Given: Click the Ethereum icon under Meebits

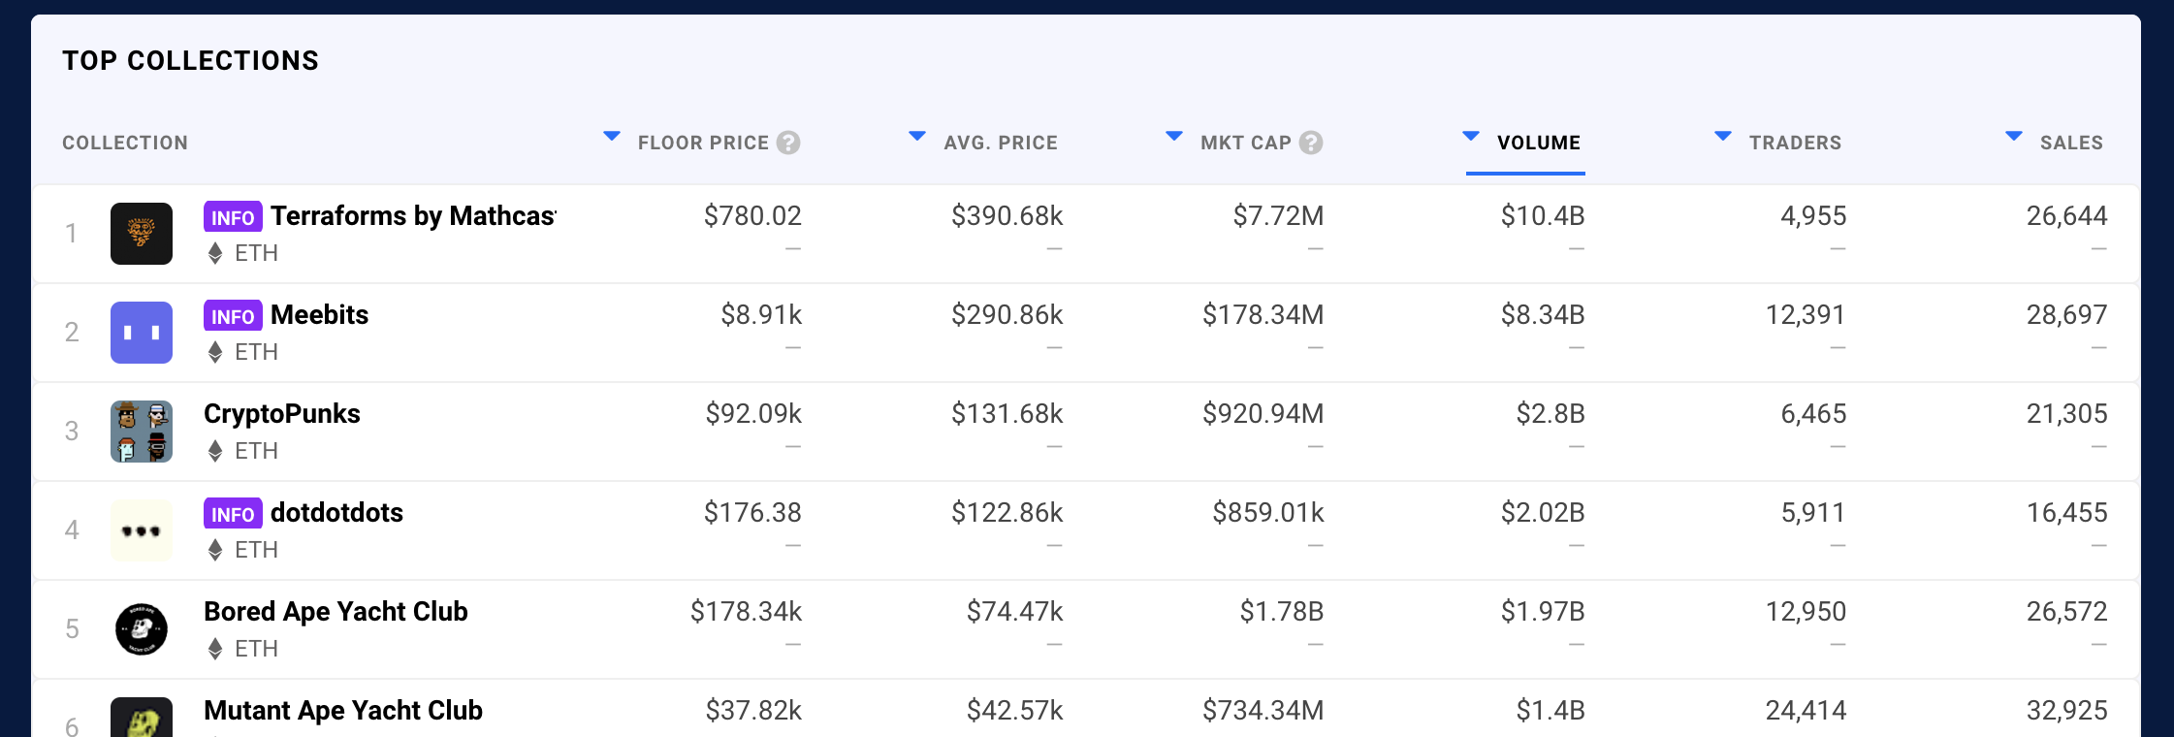Looking at the screenshot, I should 215,353.
